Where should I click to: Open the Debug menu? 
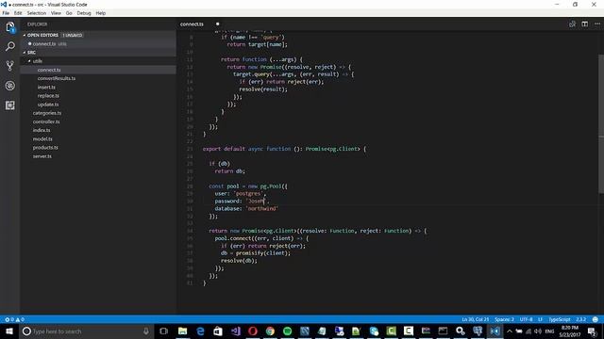[84, 13]
